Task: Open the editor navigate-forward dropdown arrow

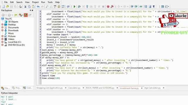Action: click(128, 6)
